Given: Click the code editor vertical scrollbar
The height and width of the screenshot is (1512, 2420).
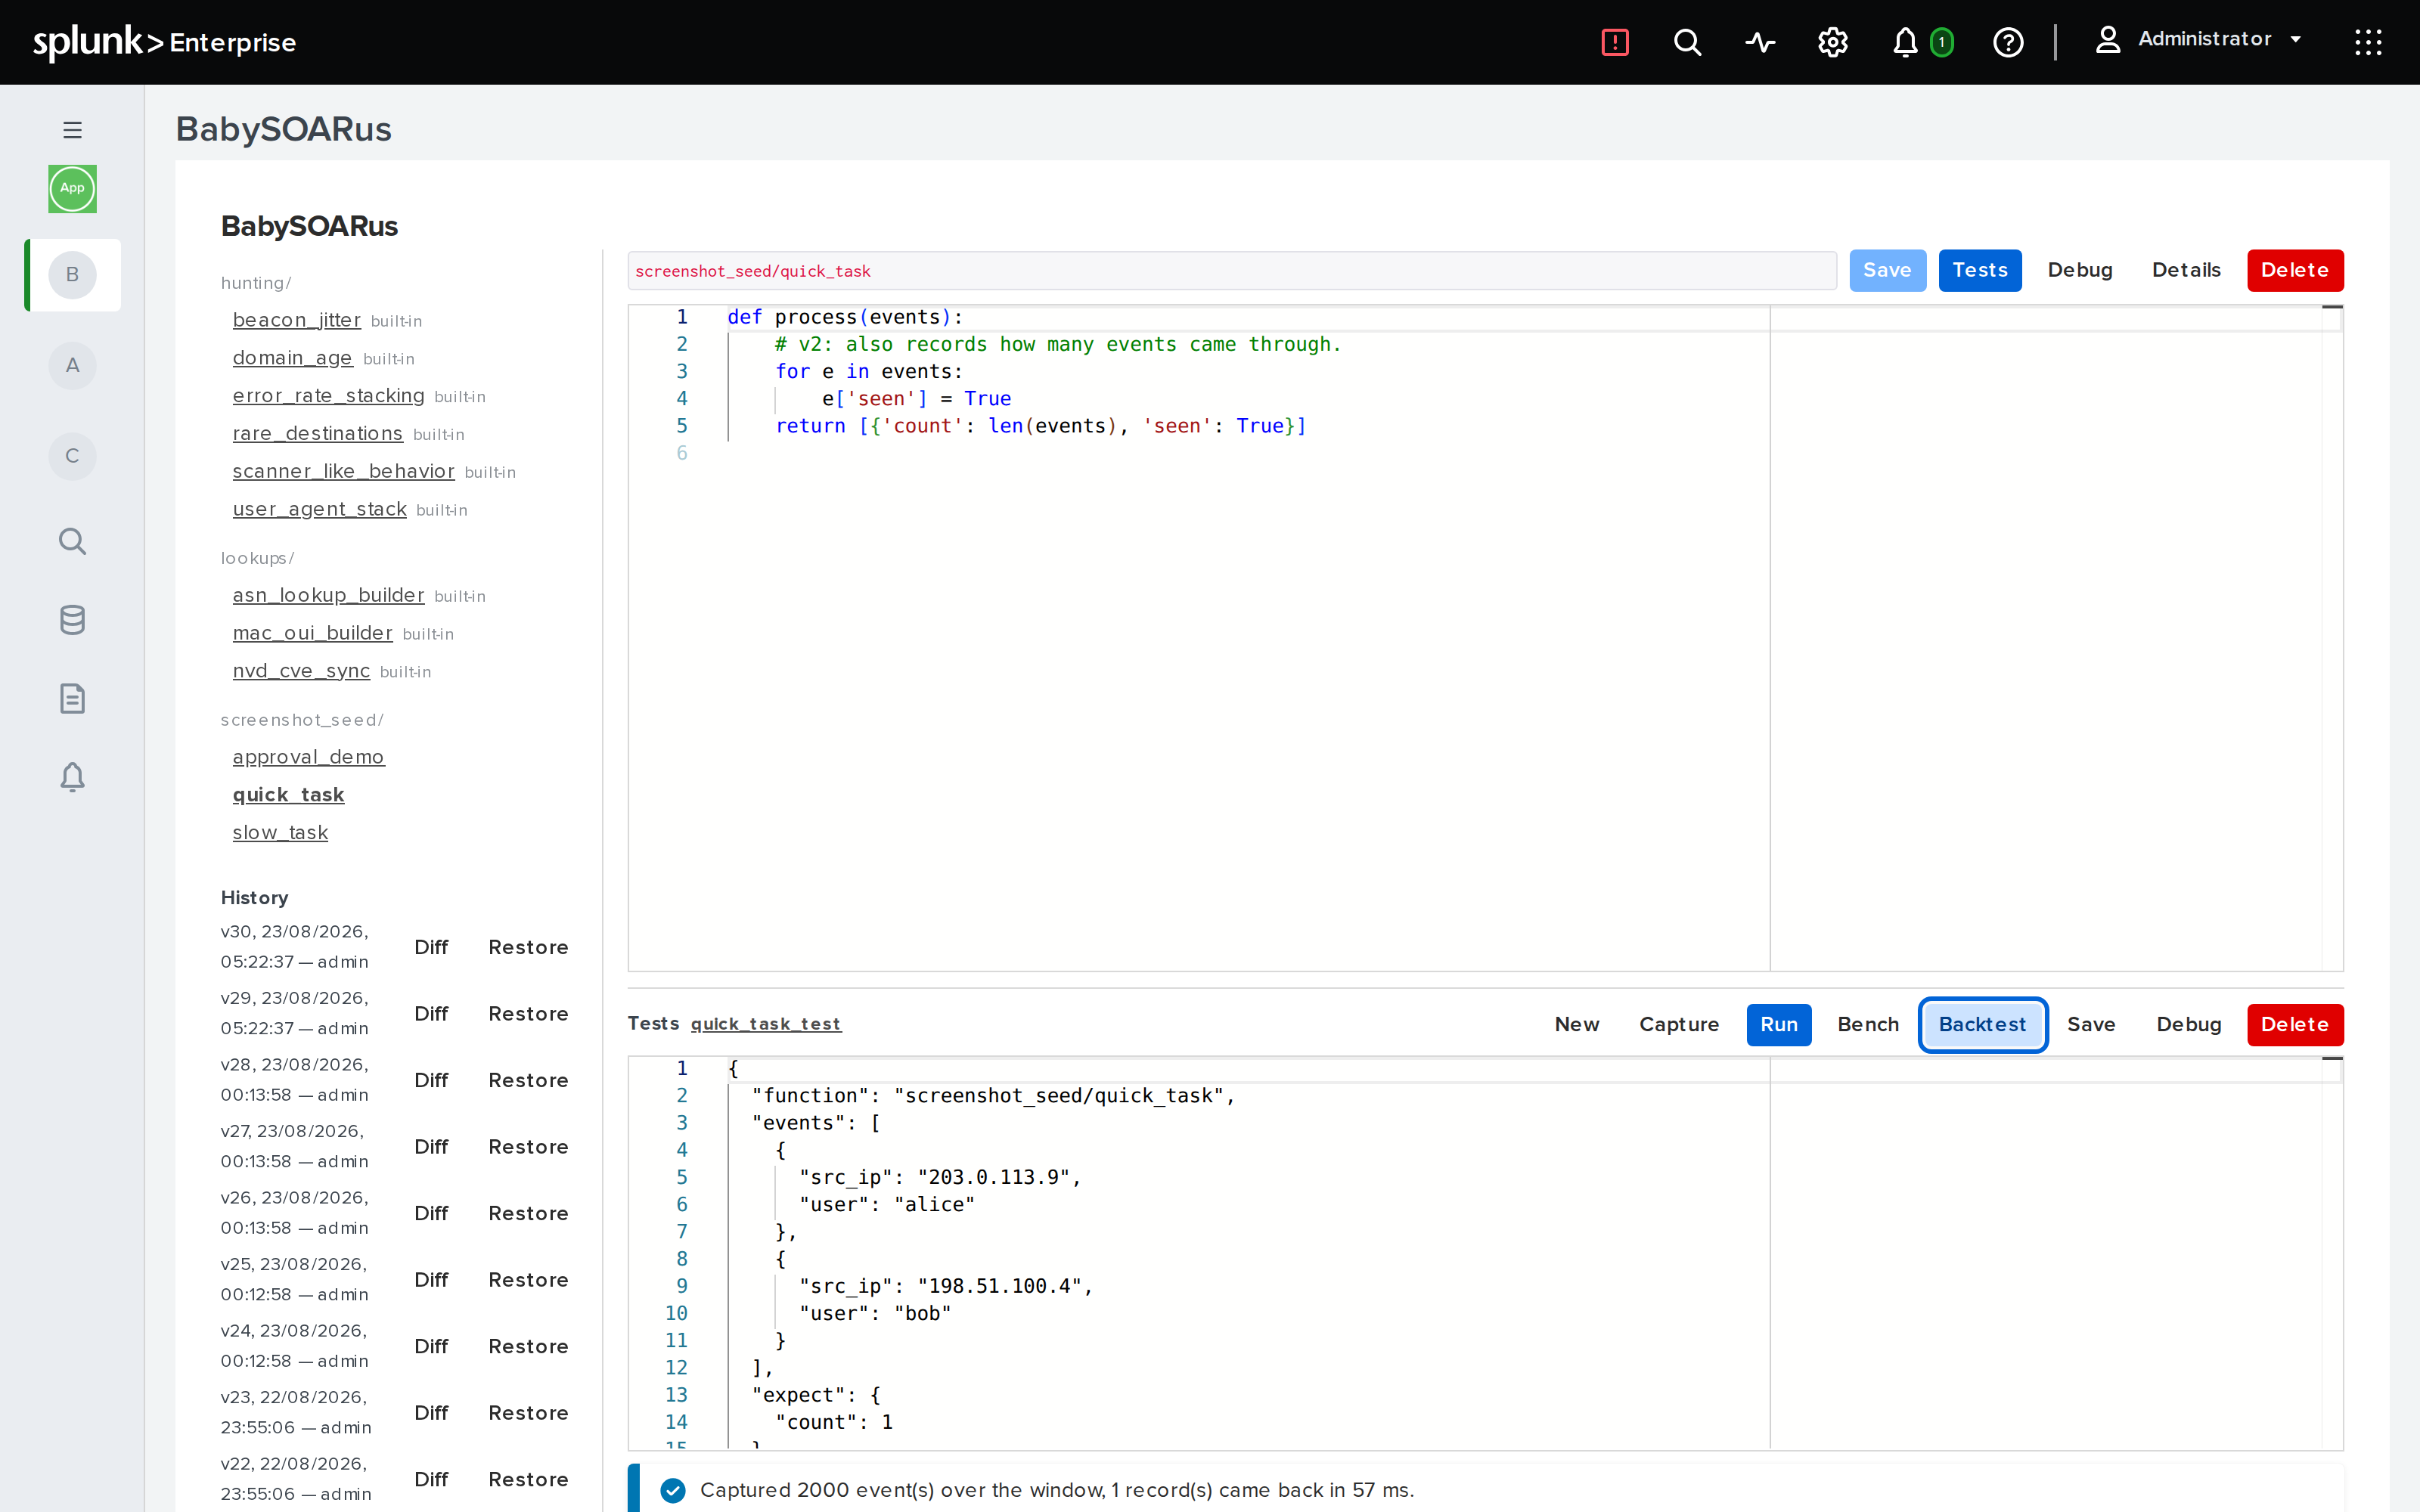Looking at the screenshot, I should [x=2332, y=637].
